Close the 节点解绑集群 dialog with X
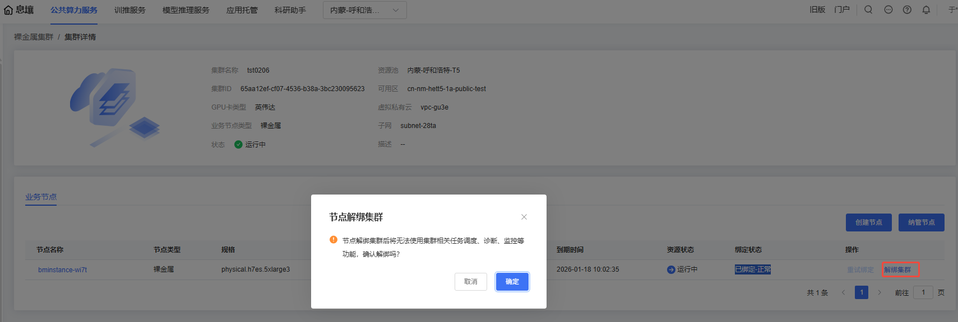 [x=524, y=217]
